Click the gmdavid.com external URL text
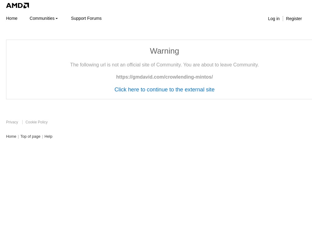Screen dimensions: 312x234 164,77
